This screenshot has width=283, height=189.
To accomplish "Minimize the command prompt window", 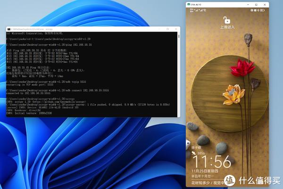I will click(159, 29).
